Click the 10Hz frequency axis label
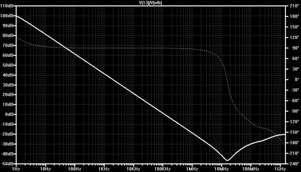301x172 pixels. tap(45, 169)
